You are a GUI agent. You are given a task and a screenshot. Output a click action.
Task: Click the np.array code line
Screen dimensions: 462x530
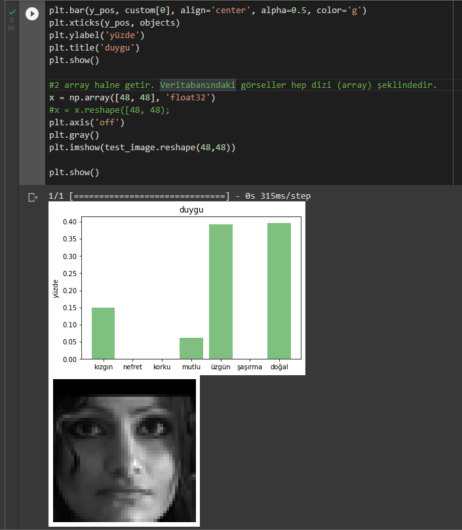point(132,98)
